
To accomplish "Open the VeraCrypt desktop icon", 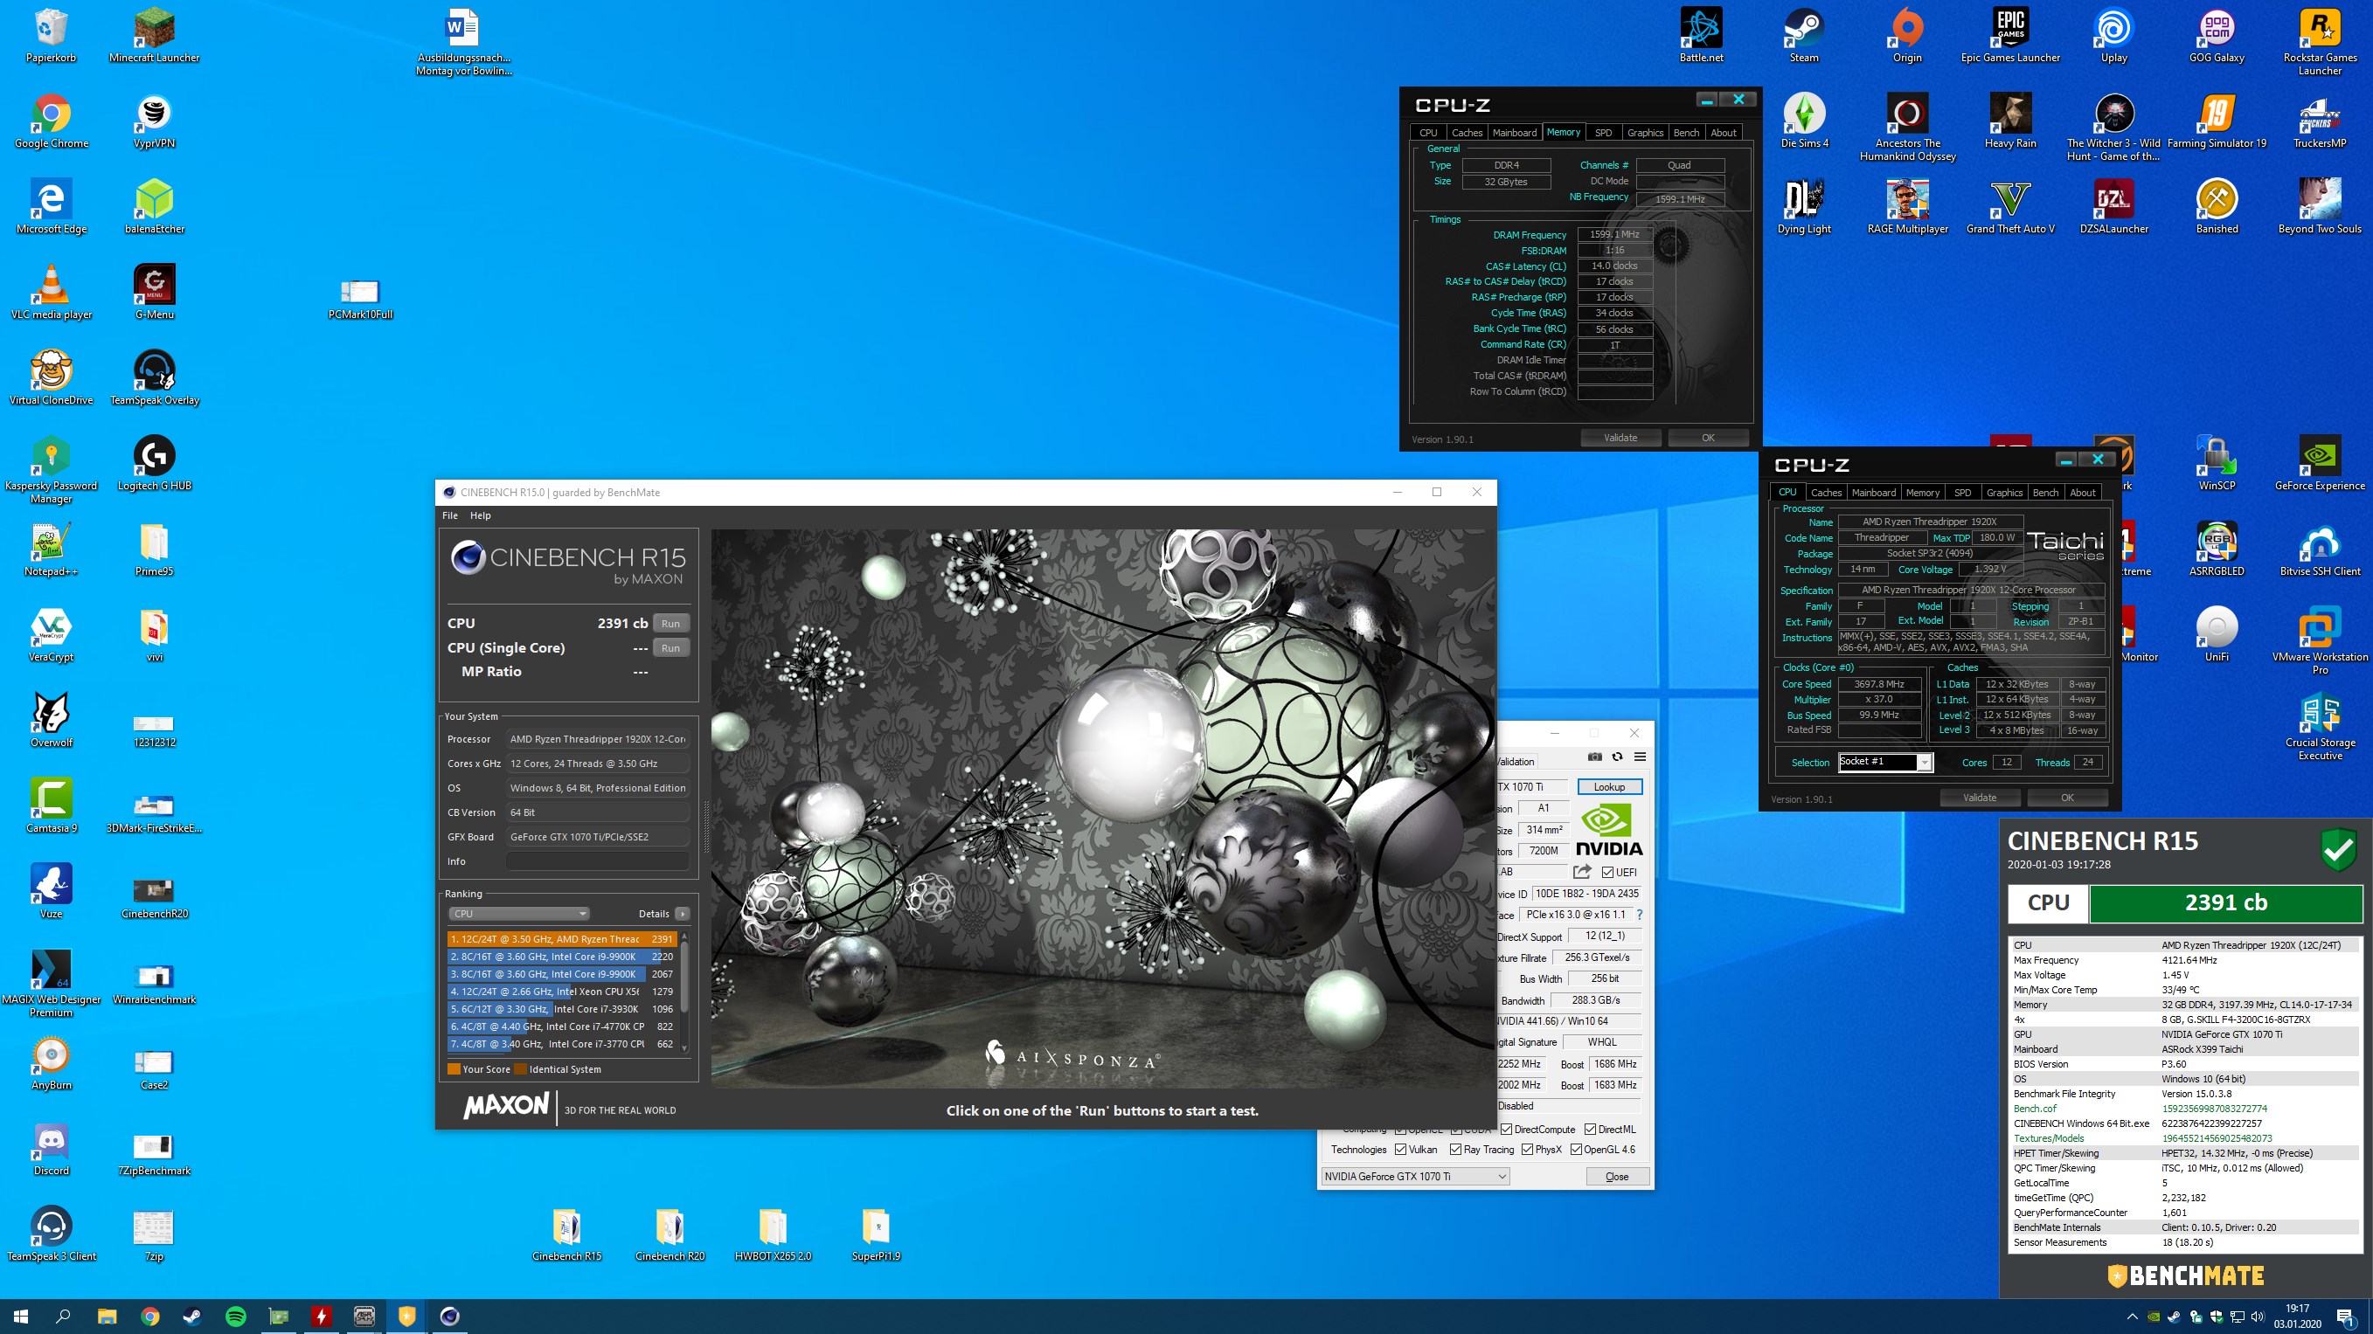I will point(51,635).
